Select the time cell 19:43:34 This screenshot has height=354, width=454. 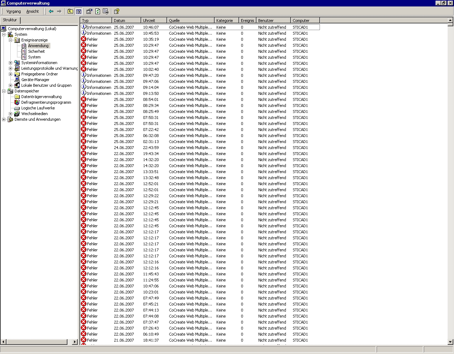(x=151, y=154)
